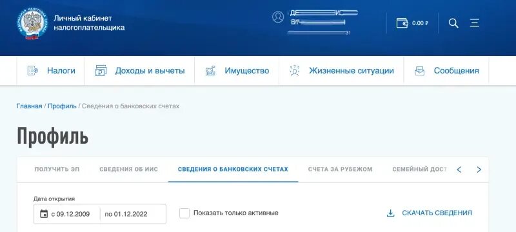Image resolution: width=516 pixels, height=232 pixels.
Task: Click the house icon beside Имущество
Action: 211,71
